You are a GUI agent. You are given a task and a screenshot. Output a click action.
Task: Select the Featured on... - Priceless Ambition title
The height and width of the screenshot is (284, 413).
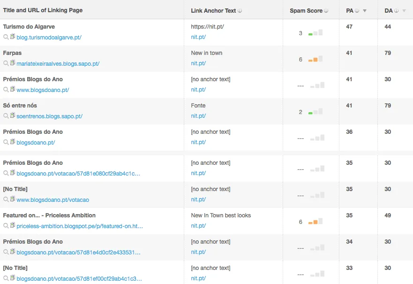tap(49, 215)
